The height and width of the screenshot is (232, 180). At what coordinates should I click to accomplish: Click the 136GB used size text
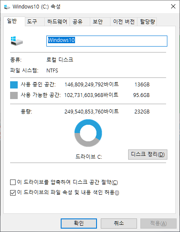point(142,85)
